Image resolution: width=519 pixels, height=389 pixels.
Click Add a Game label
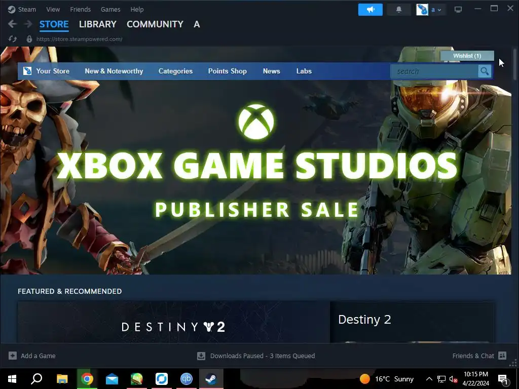click(x=38, y=356)
